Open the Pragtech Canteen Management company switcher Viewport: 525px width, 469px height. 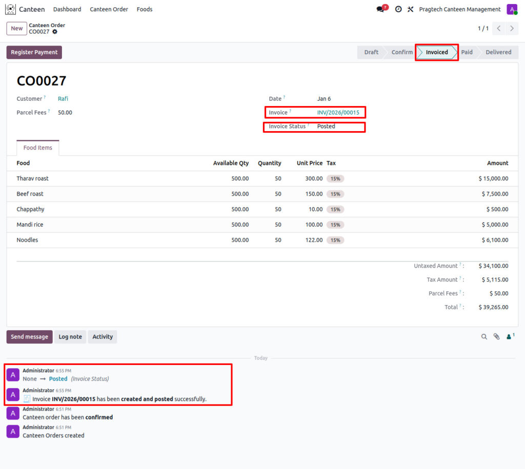(x=459, y=9)
